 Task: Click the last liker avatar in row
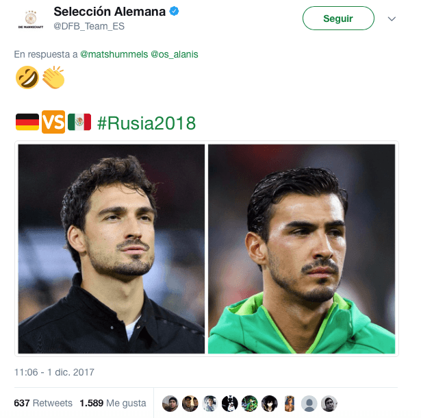point(329,404)
